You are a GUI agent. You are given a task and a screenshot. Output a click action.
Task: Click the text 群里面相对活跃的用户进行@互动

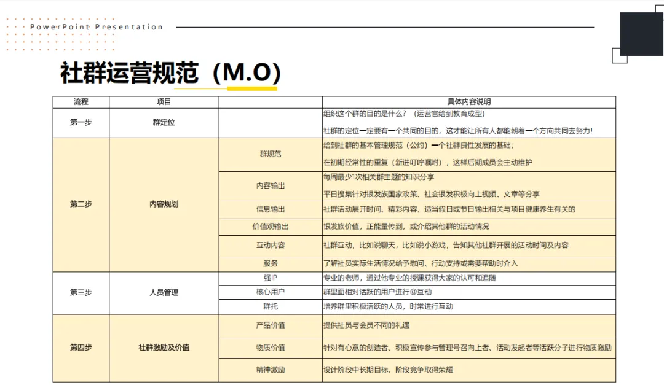coord(377,292)
